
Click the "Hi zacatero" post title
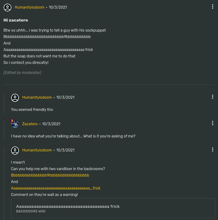pyautogui.click(x=16, y=20)
